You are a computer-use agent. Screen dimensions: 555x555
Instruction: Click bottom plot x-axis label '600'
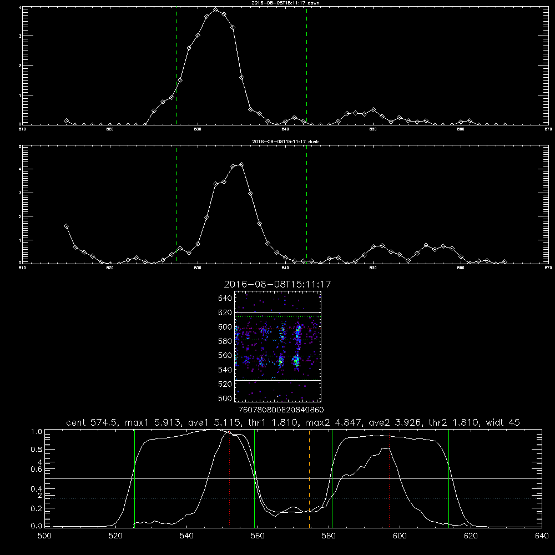pyautogui.click(x=400, y=536)
